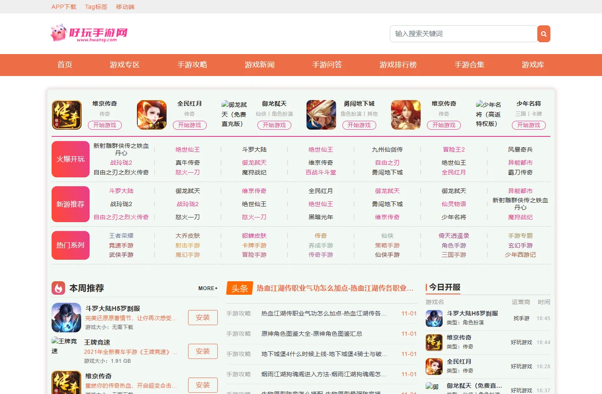Image resolution: width=602 pixels, height=394 pixels.
Task: Open the 好玩手游网 site logo
Action: click(x=89, y=33)
